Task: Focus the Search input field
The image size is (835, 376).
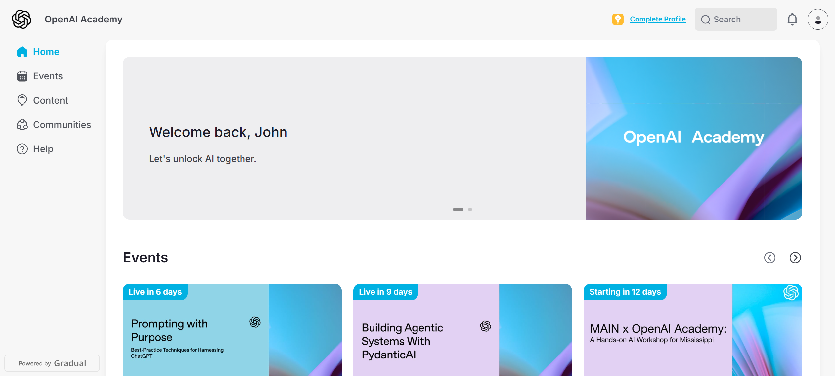Action: (x=736, y=20)
